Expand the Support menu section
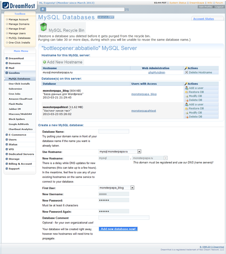 7,169
